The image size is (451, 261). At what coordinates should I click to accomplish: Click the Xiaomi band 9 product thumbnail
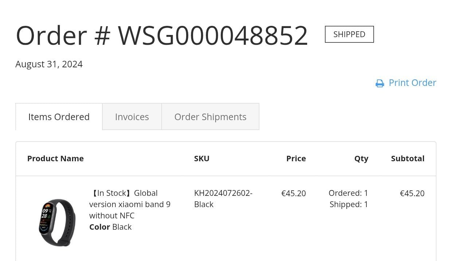(x=57, y=222)
